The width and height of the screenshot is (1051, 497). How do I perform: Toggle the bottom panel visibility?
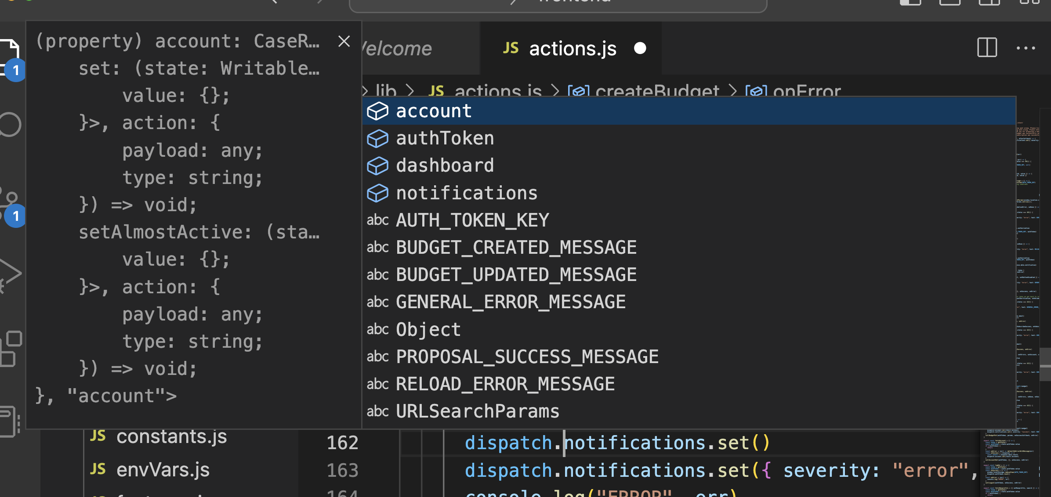pos(950,4)
